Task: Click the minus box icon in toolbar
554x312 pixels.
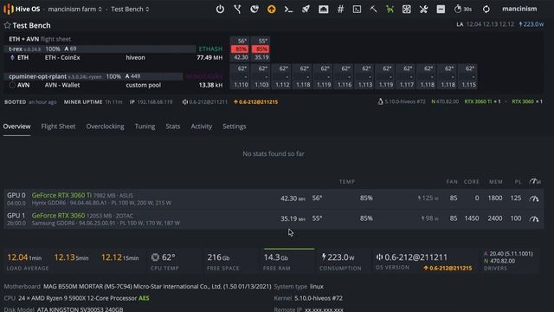Action: (441, 10)
